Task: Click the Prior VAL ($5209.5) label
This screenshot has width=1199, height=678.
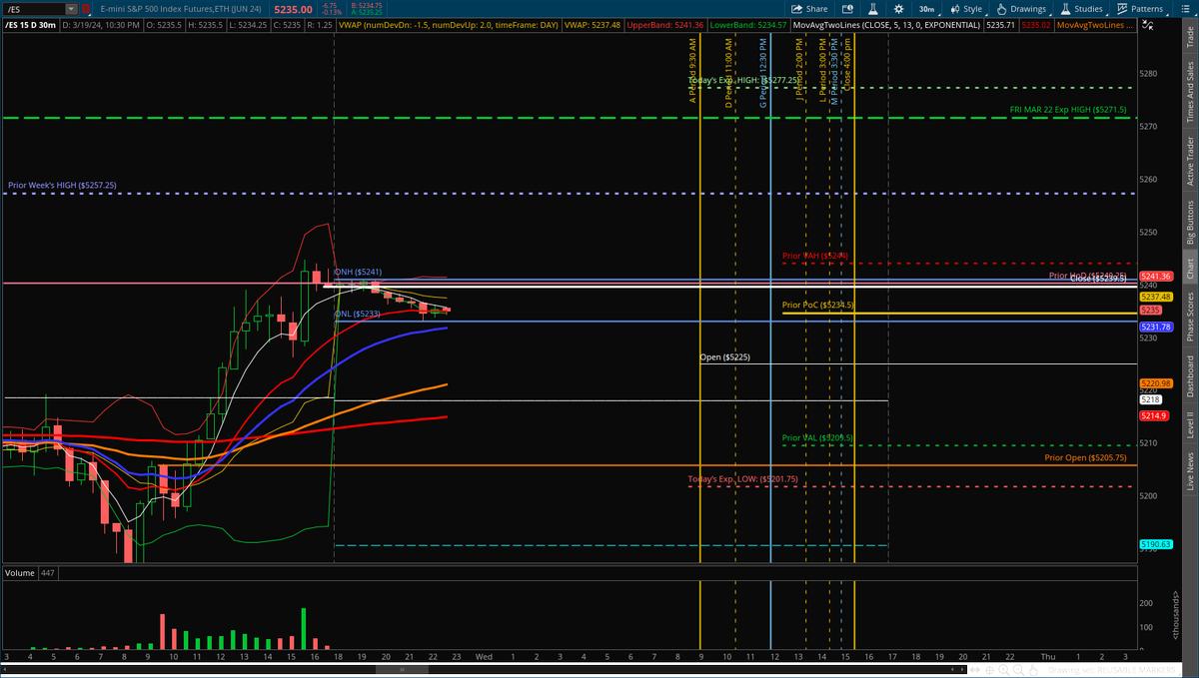Action: pyautogui.click(x=817, y=437)
